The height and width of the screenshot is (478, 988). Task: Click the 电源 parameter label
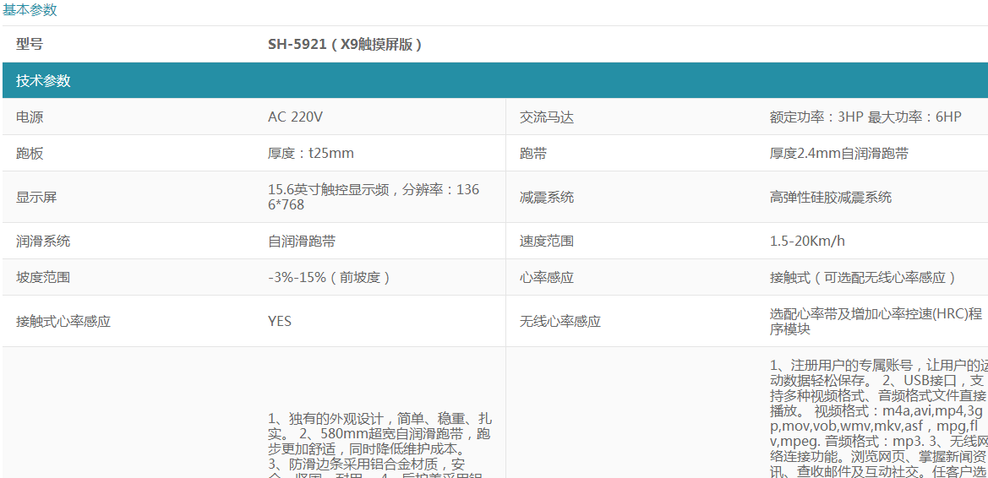(30, 117)
